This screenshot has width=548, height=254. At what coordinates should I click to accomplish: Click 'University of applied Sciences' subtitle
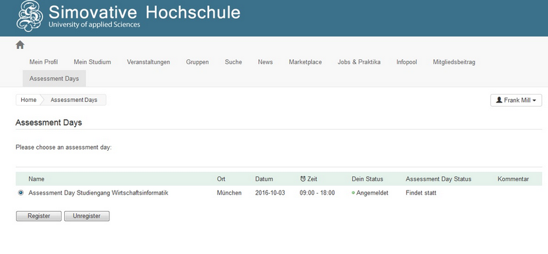(x=94, y=24)
